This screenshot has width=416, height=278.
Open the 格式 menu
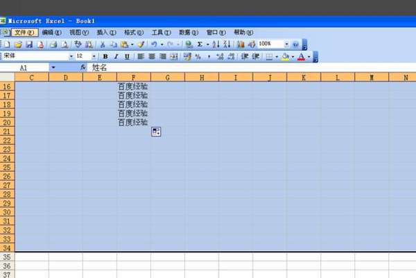point(131,33)
